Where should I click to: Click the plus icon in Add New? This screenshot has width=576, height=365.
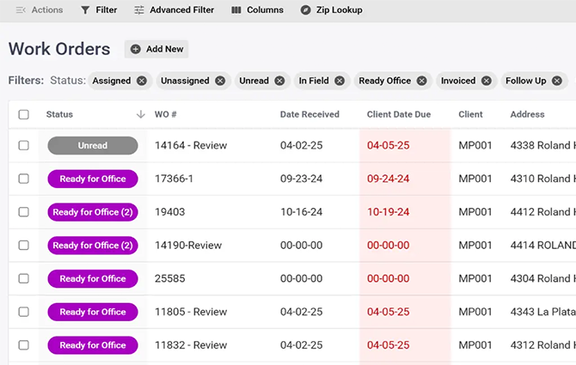[x=136, y=49]
